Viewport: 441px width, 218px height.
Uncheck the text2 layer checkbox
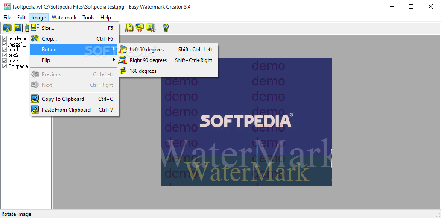coord(5,55)
